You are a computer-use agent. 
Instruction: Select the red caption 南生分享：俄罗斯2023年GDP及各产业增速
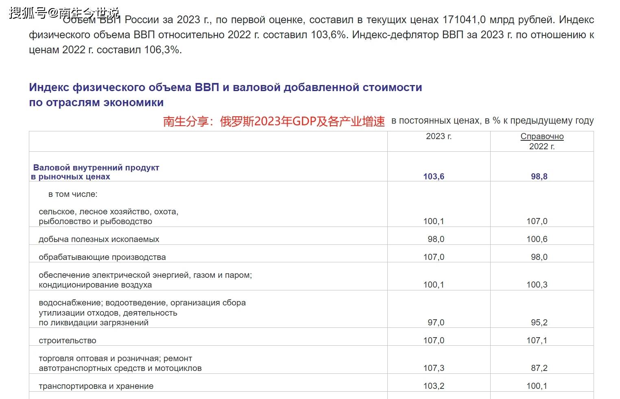[273, 121]
